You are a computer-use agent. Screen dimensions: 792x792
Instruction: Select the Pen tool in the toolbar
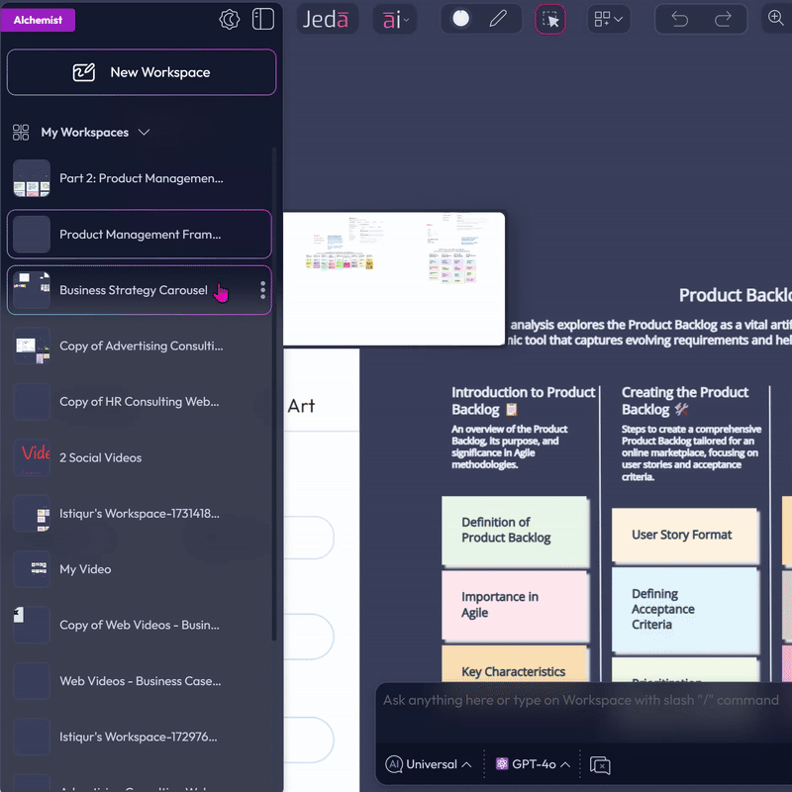click(x=497, y=17)
